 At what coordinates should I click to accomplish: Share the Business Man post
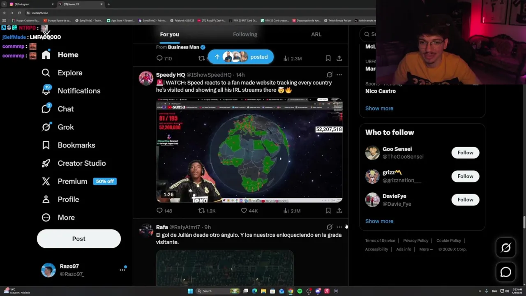339,58
